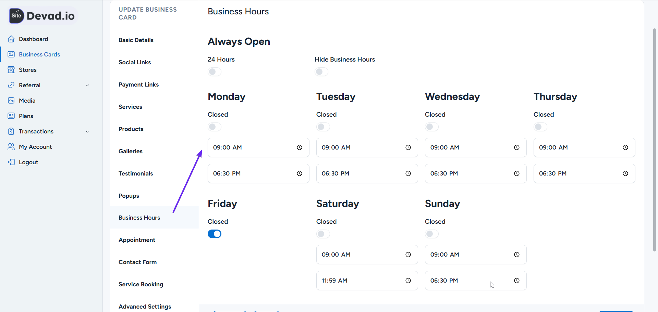Open the clock picker for Monday opening time
Image resolution: width=658 pixels, height=312 pixels.
tap(300, 147)
